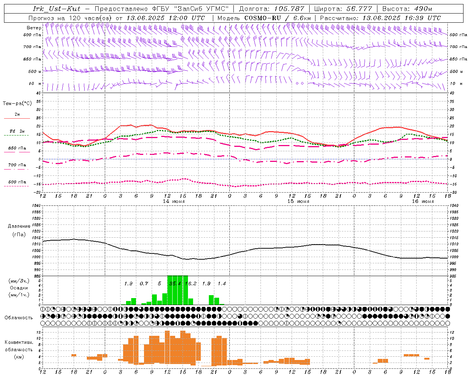469x375 pixels.
Task: Click the Модель COSMO-RU / 6.6км label
Action: tap(264, 18)
